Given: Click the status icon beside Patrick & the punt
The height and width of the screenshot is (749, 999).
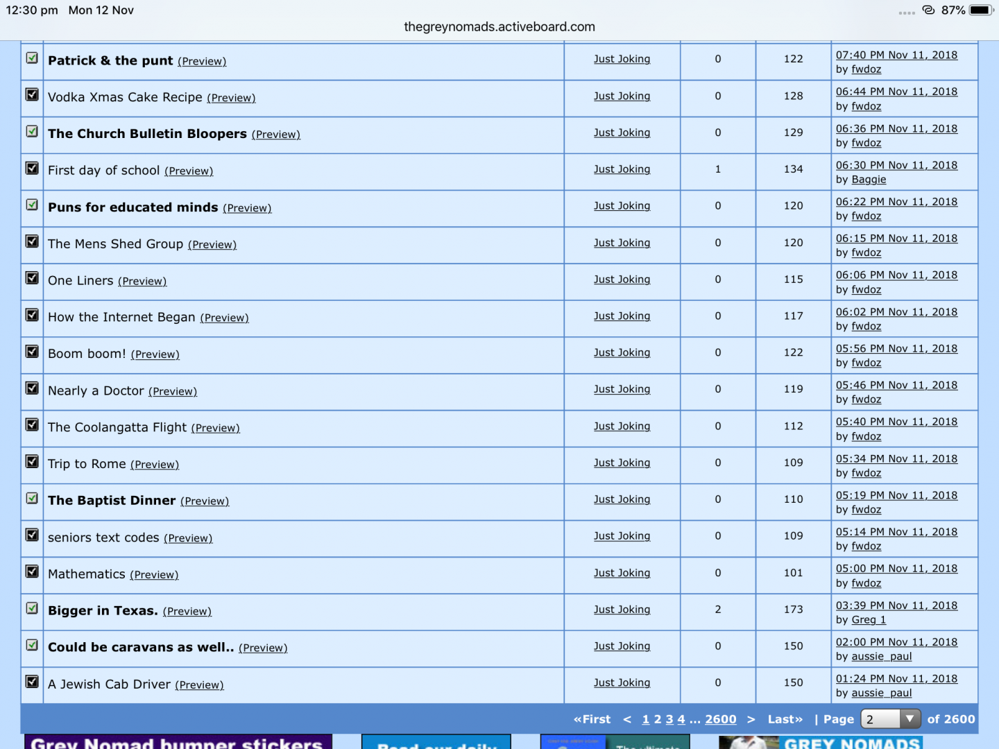Looking at the screenshot, I should (32, 58).
